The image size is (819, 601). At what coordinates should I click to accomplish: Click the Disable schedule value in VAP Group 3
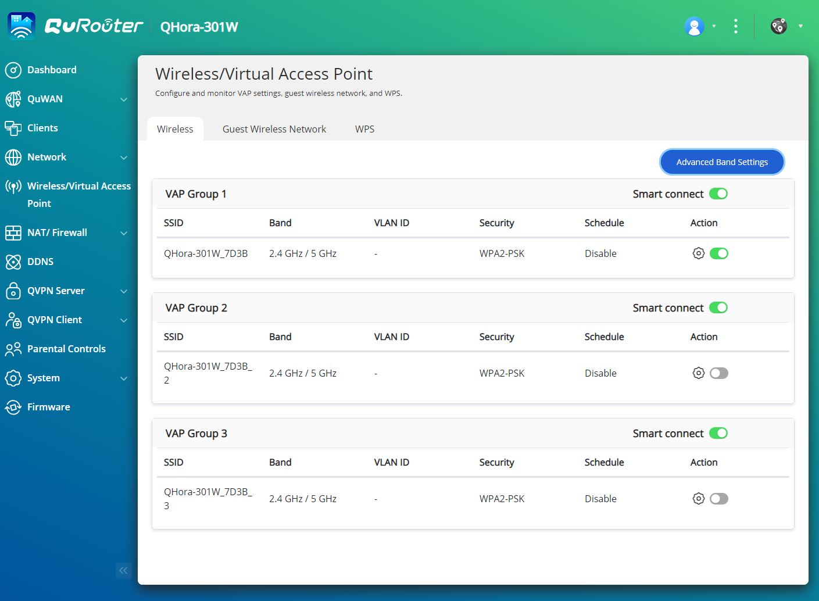click(600, 499)
